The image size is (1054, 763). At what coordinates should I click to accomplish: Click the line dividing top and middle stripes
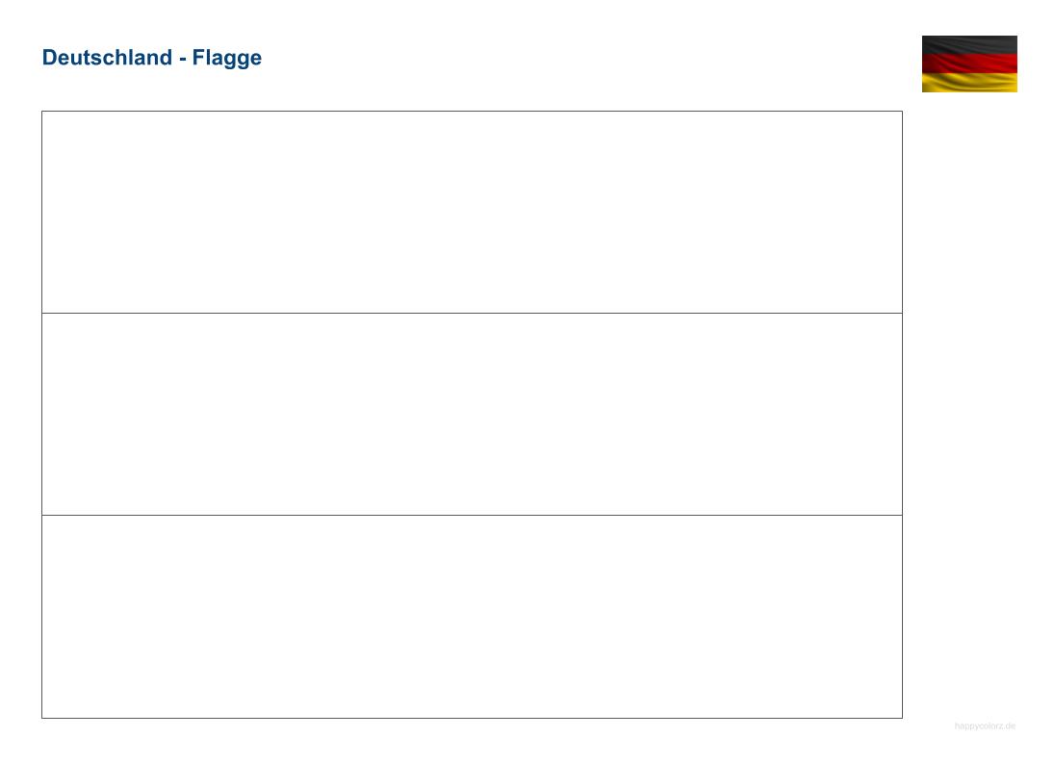point(472,313)
